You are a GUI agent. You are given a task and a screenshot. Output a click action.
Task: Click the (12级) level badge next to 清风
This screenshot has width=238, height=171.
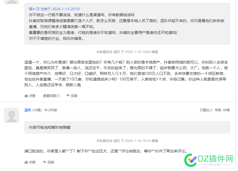click(x=38, y=110)
